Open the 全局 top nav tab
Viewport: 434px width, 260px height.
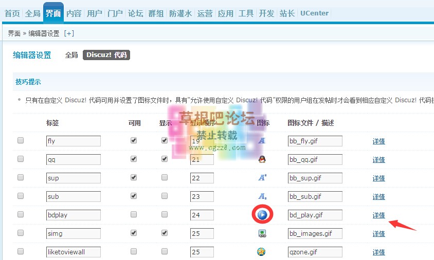click(x=33, y=13)
